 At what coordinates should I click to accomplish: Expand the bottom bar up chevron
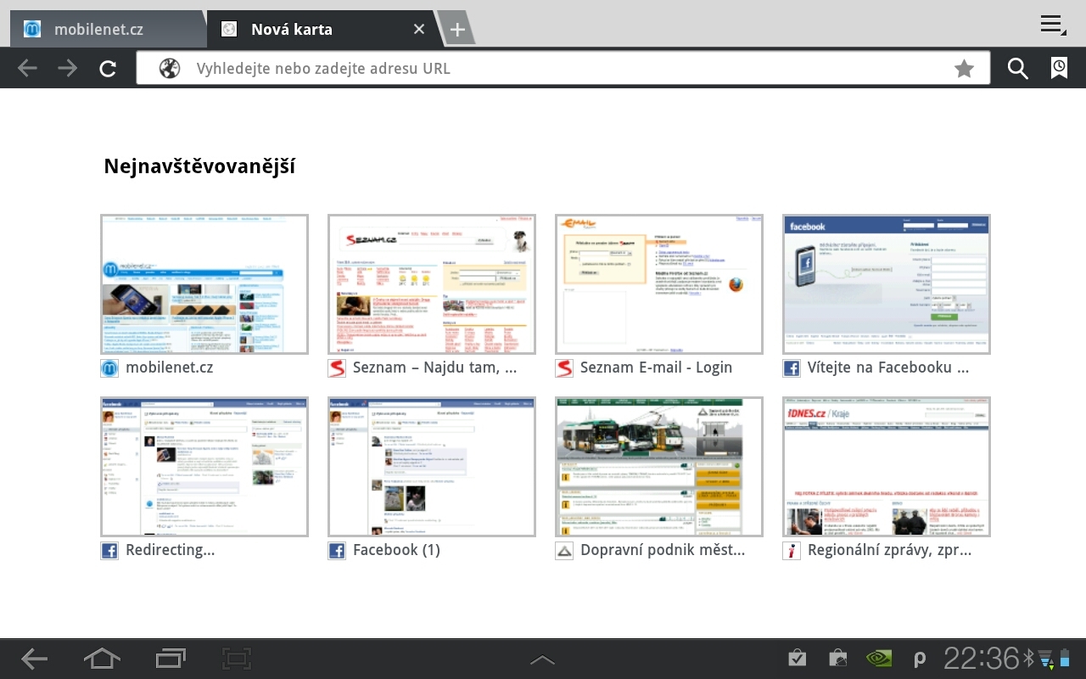542,659
